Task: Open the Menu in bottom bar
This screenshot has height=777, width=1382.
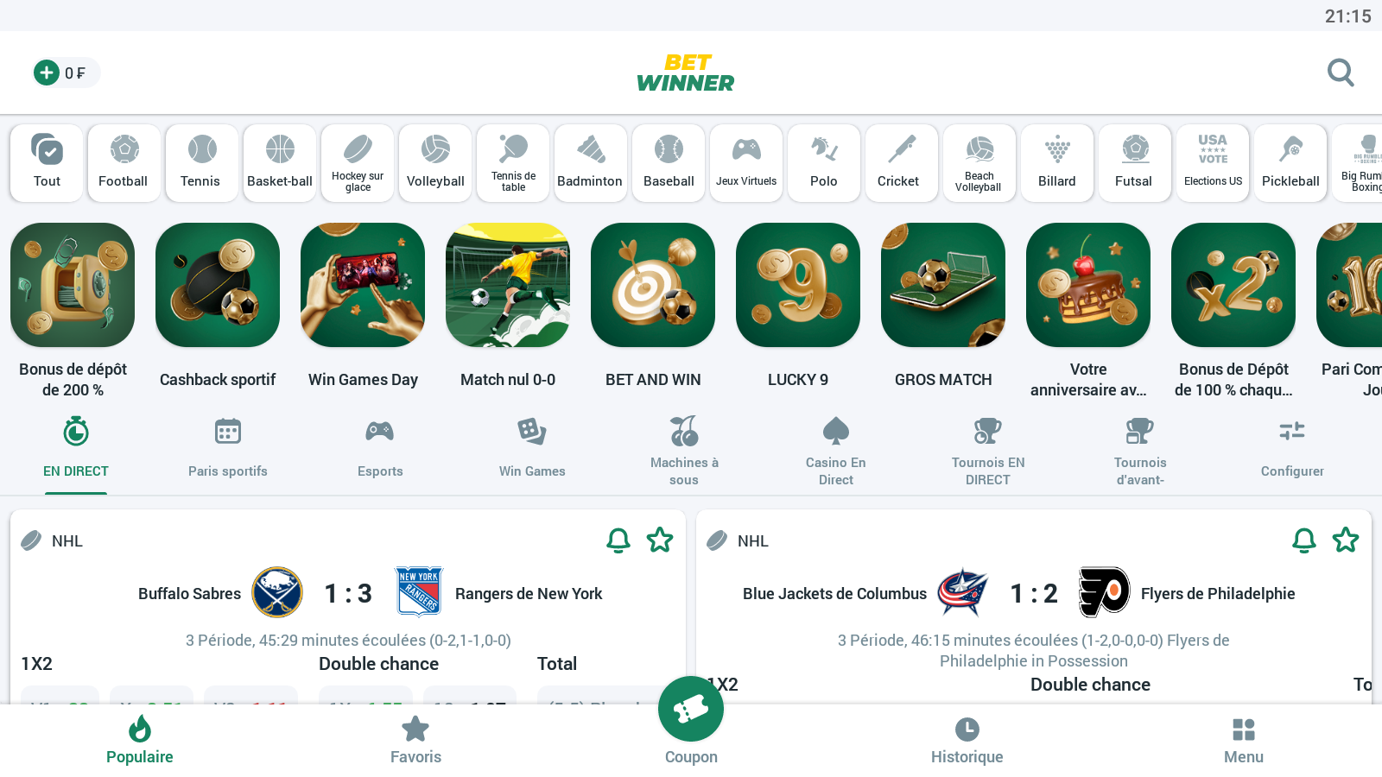Action: point(1244,742)
